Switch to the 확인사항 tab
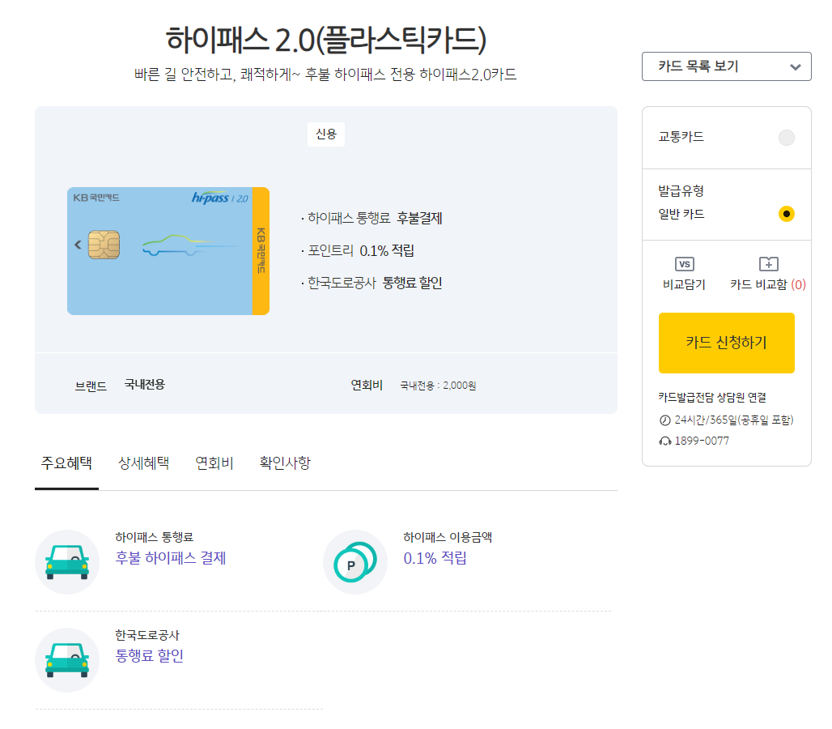Image resolution: width=832 pixels, height=729 pixels. 285,463
